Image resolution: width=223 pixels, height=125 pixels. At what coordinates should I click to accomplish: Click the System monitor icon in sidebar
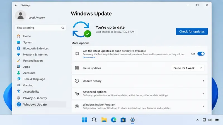(18, 42)
